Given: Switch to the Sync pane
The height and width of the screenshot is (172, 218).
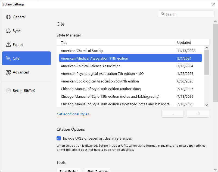Looking at the screenshot, I should pos(26,31).
